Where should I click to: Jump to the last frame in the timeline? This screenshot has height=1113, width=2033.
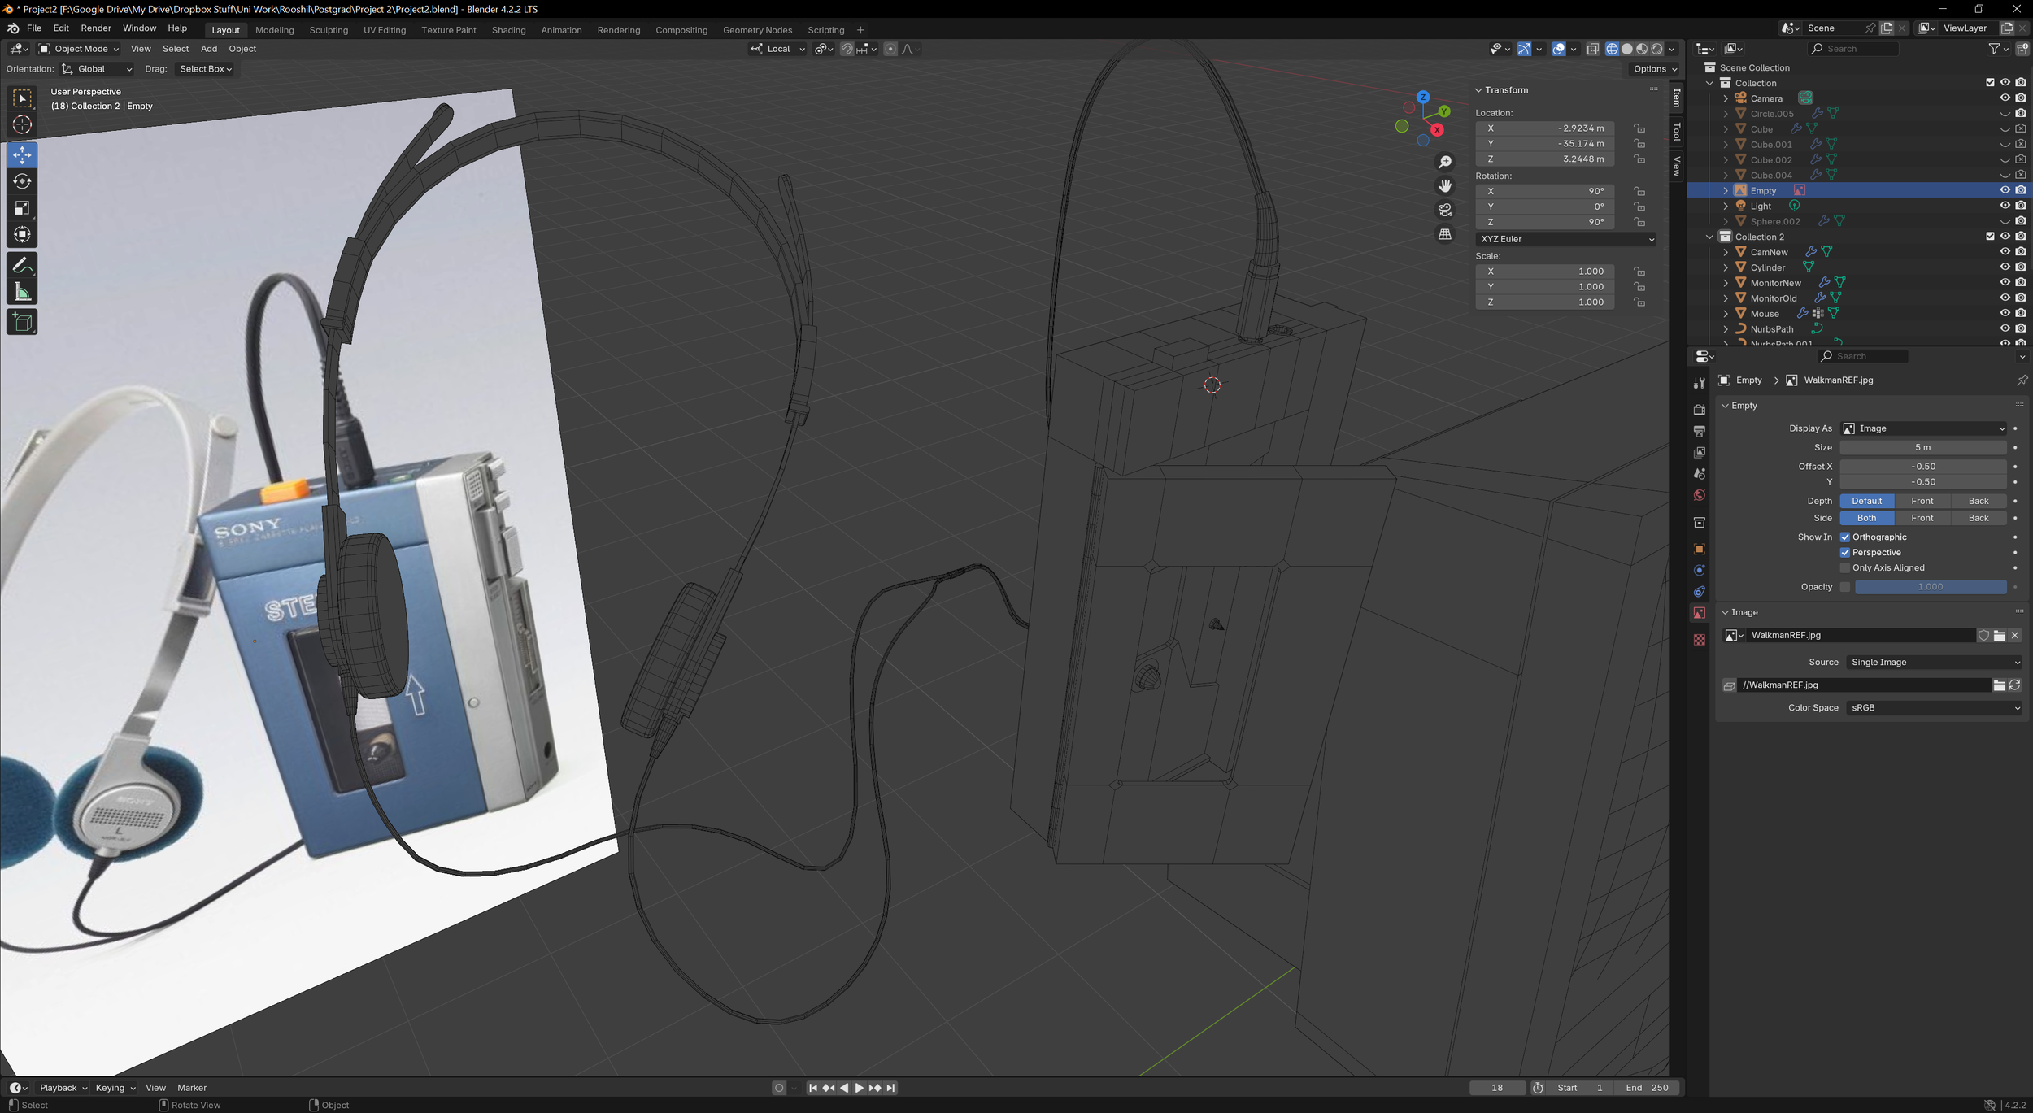click(x=890, y=1087)
